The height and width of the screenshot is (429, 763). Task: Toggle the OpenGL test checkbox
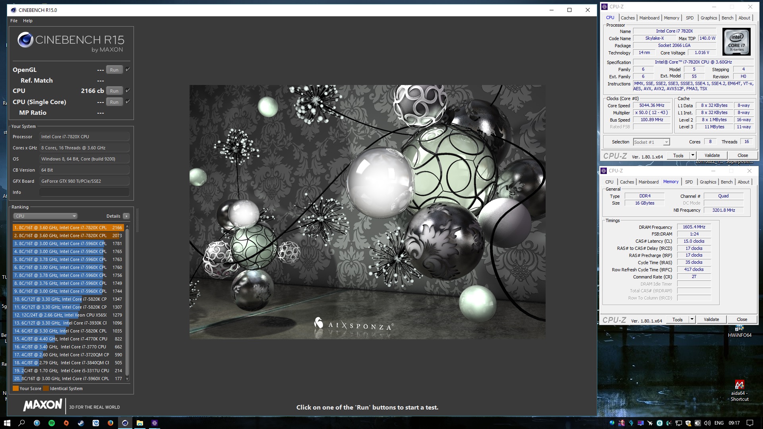coord(128,70)
